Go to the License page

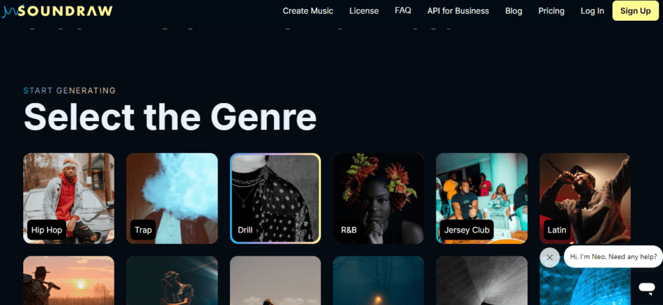coord(364,11)
